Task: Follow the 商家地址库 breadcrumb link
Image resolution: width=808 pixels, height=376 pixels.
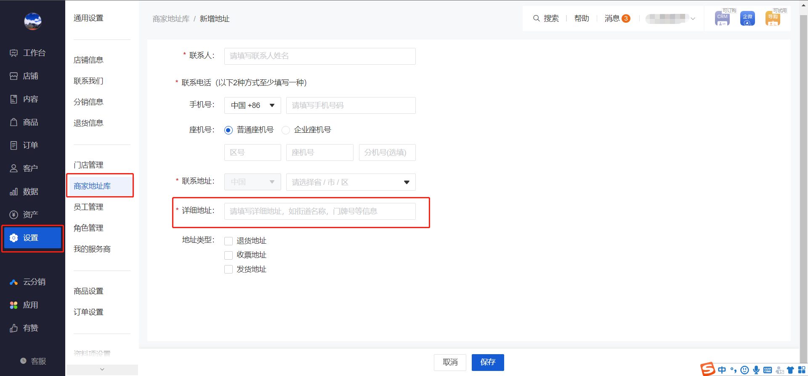Action: (171, 19)
